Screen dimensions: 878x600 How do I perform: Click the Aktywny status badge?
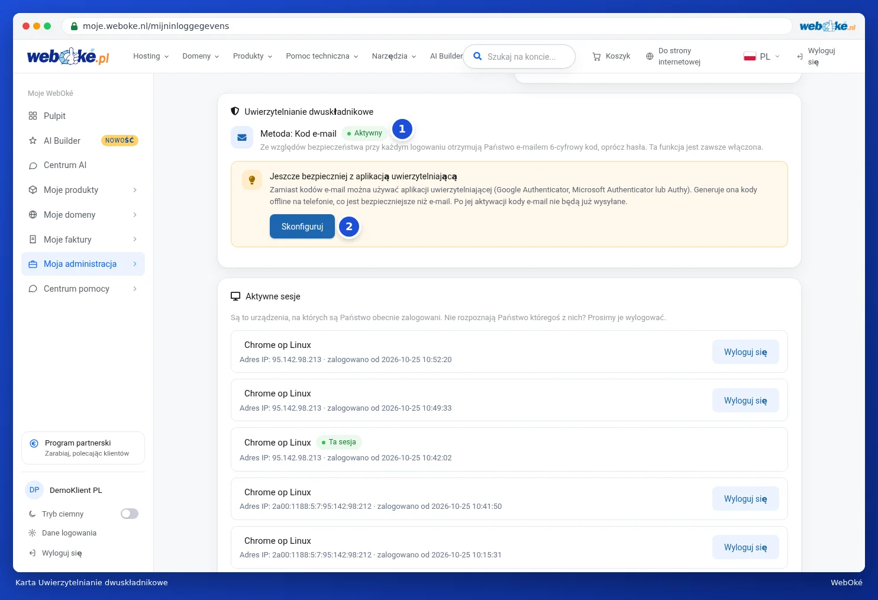pos(364,133)
